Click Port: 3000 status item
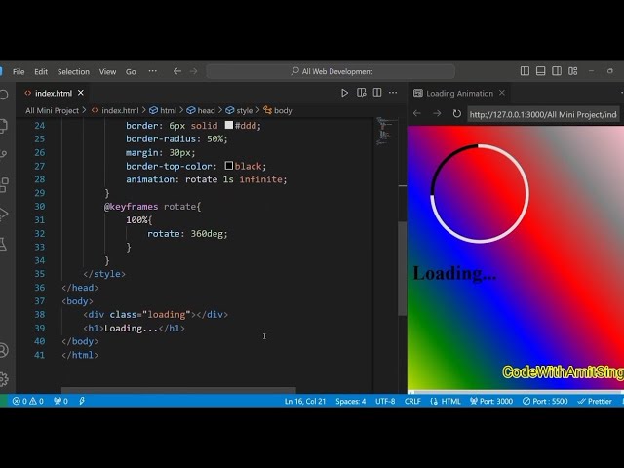This screenshot has height=468, width=624. pyautogui.click(x=491, y=401)
